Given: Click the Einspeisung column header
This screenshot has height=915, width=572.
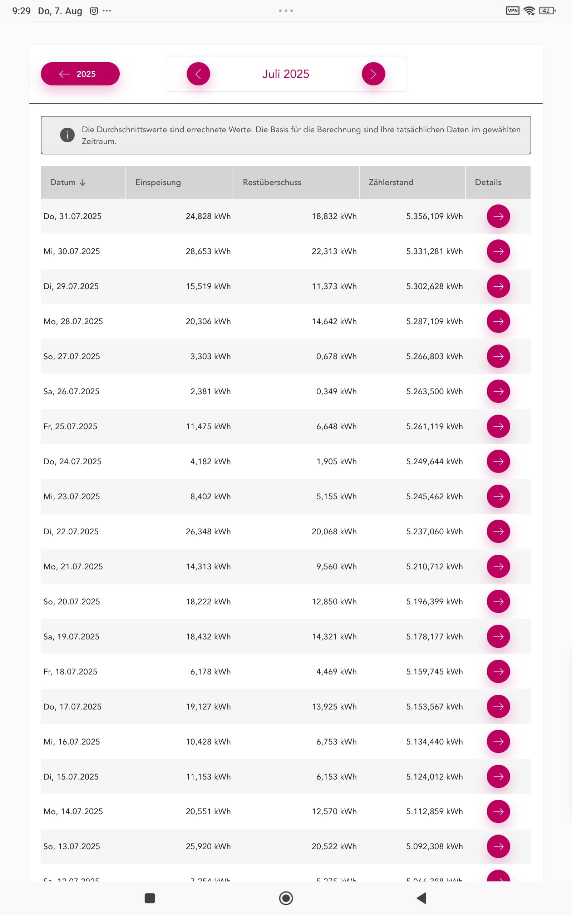Looking at the screenshot, I should coord(158,182).
